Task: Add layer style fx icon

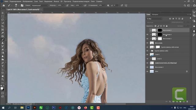Action: pyautogui.click(x=170, y=102)
